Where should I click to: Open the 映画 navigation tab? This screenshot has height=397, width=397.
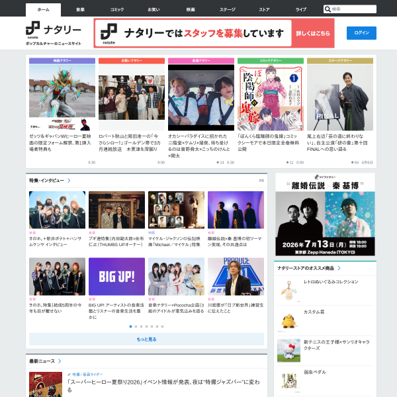click(x=191, y=10)
